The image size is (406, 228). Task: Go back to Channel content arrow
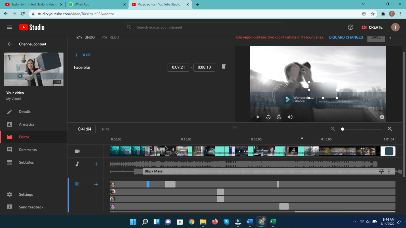10,44
